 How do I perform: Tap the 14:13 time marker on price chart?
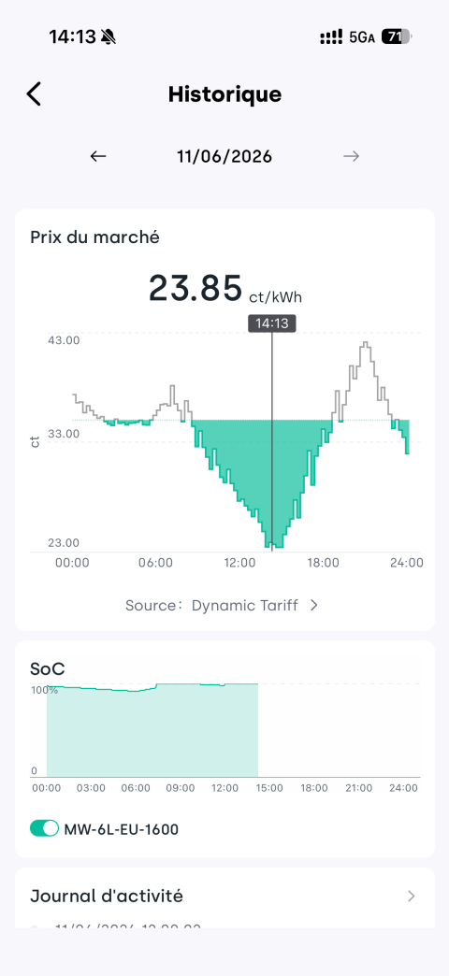271,323
